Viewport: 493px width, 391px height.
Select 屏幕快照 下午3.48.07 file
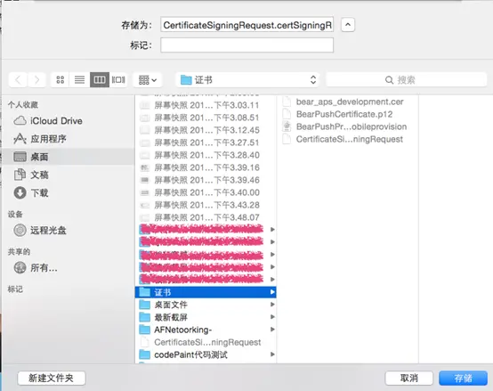point(206,217)
